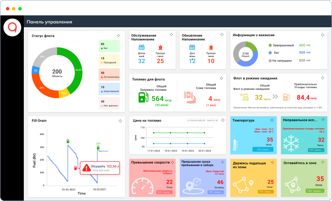The width and height of the screenshot is (332, 201).
Task: Click the 10% транс... badge in Превышение срока card
Action: tap(216, 192)
